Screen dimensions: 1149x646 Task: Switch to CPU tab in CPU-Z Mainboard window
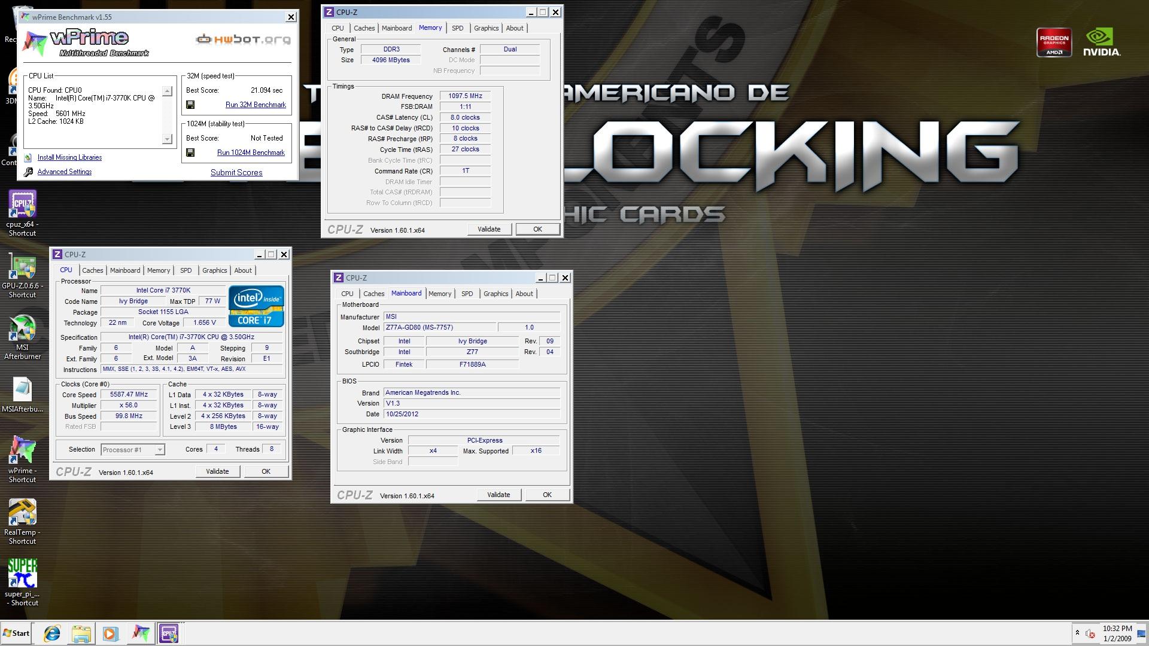click(347, 294)
